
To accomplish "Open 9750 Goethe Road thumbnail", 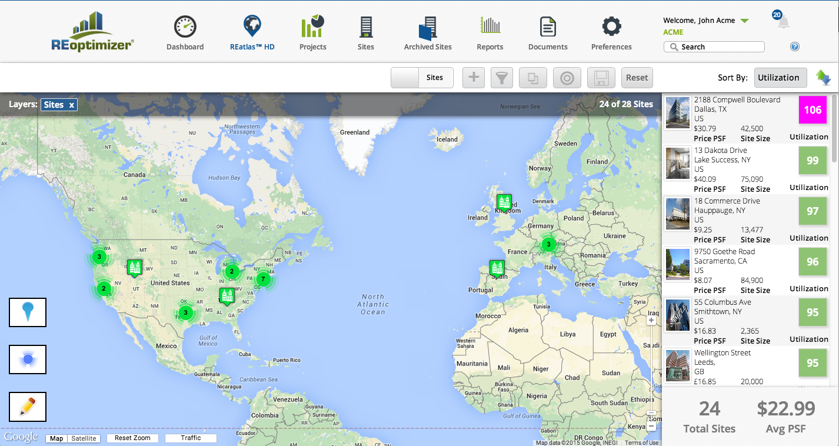I will pyautogui.click(x=678, y=264).
